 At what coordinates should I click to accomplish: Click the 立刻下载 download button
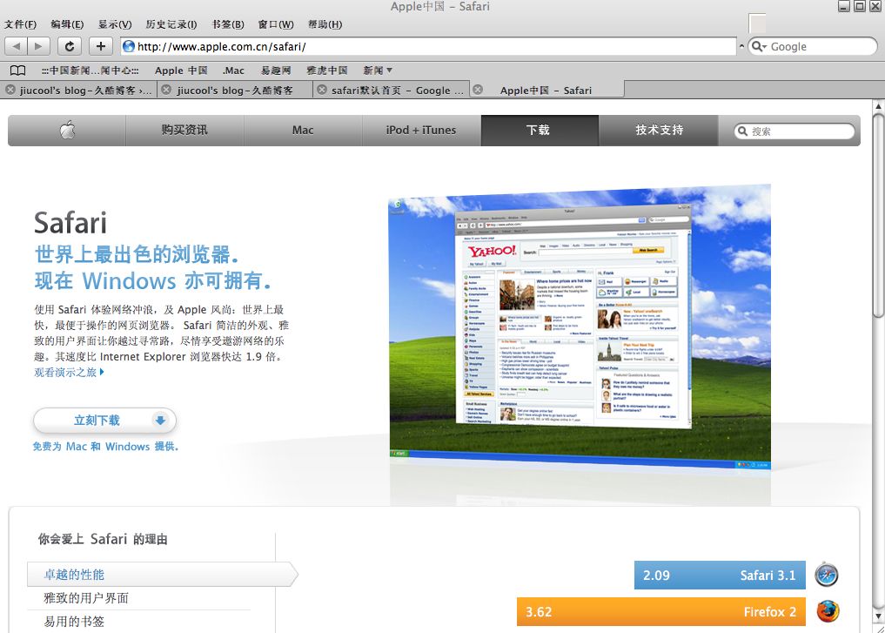tap(105, 421)
